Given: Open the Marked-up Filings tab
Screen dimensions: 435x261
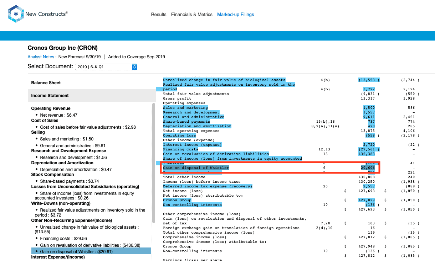Looking at the screenshot, I should [x=236, y=15].
